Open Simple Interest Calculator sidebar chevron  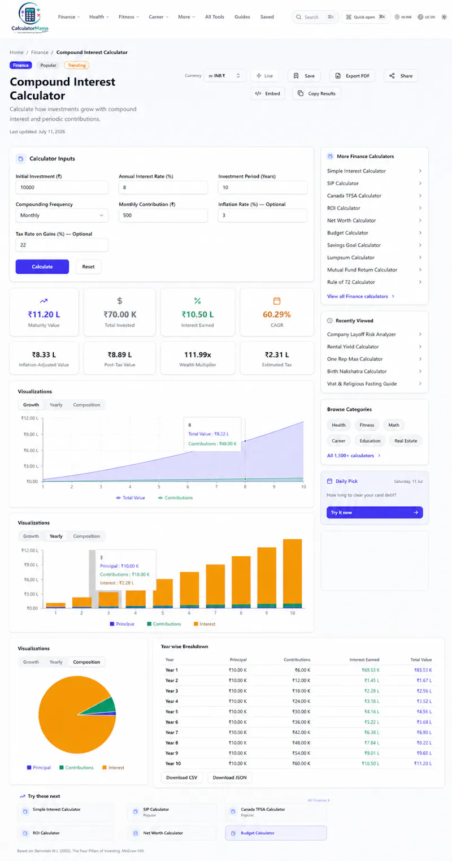(420, 171)
